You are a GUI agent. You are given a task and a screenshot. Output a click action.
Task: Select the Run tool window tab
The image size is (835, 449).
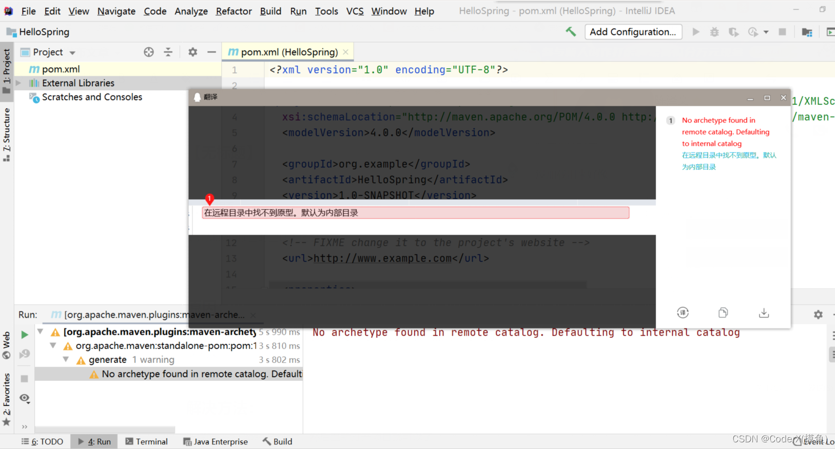click(x=94, y=441)
